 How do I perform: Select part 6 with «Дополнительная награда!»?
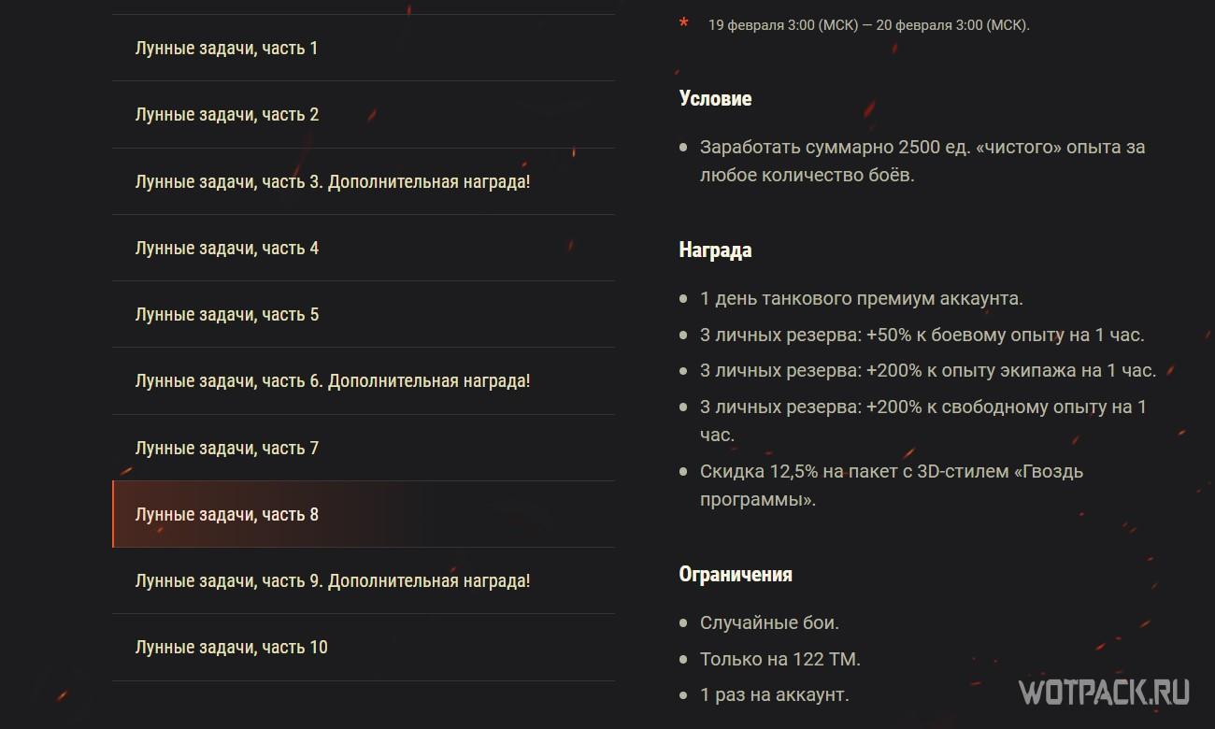pos(333,380)
